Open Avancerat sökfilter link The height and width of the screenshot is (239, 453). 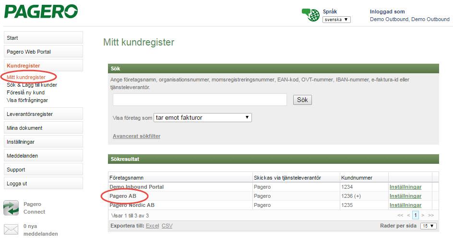(x=136, y=136)
